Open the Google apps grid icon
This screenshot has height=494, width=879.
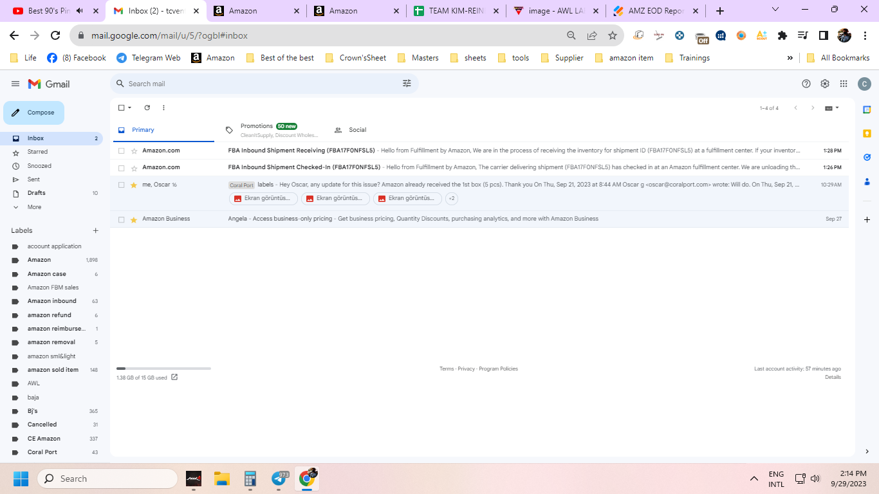point(844,84)
